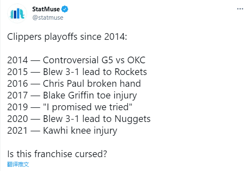The width and height of the screenshot is (250, 171).
Task: Click the quote 'I promised we tried'
Action: pyautogui.click(x=88, y=107)
